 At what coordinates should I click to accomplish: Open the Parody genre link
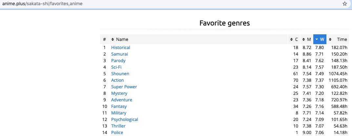(x=118, y=61)
